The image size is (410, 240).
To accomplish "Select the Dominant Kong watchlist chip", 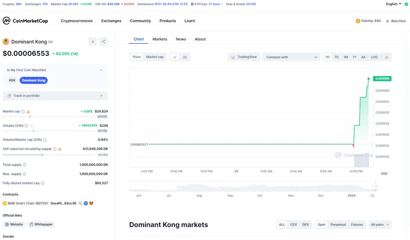I will point(33,80).
